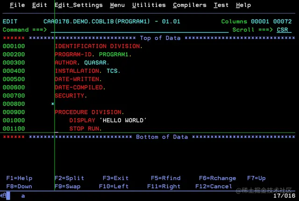Click the dataset name CAA0176.DEMO.COBLIB(PROGRAM1)
This screenshot has width=299, height=201.
pyautogui.click(x=97, y=21)
